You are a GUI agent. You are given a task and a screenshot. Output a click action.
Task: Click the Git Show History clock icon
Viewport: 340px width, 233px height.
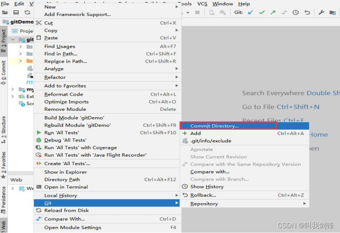tap(295, 13)
